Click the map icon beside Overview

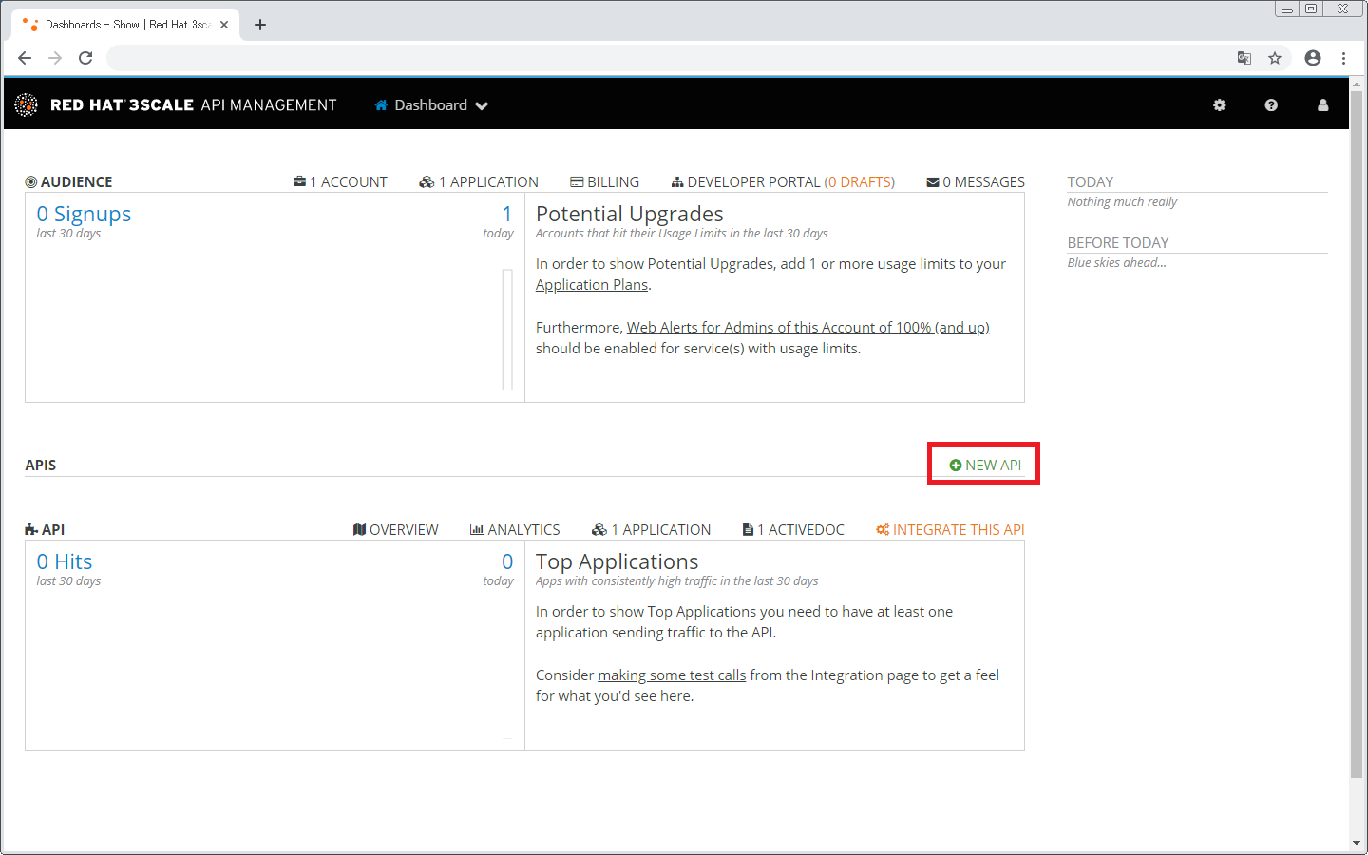click(x=359, y=530)
